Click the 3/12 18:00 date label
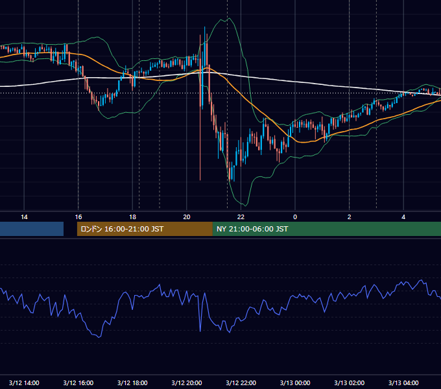 (132, 383)
